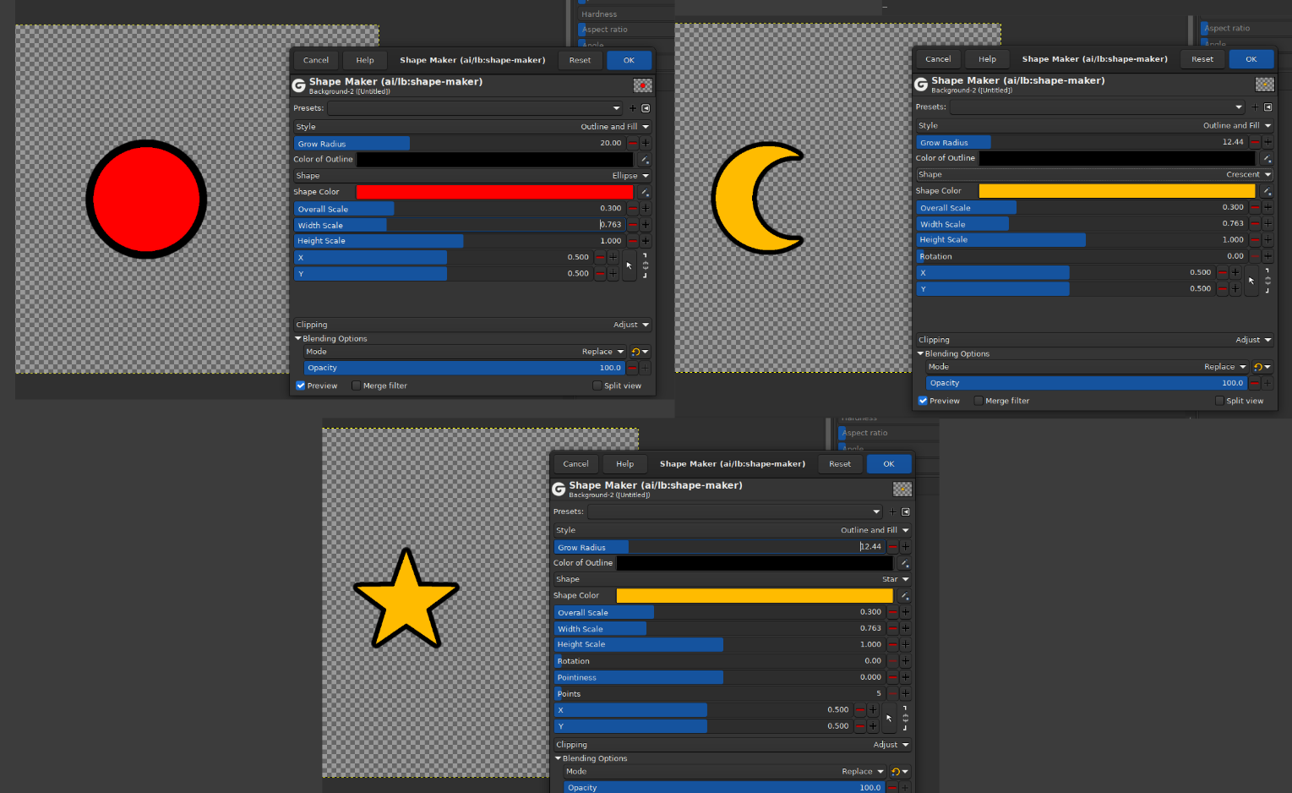Click pick-coordinates cursor button in Crescent dialog
The image size is (1292, 793).
(1251, 281)
